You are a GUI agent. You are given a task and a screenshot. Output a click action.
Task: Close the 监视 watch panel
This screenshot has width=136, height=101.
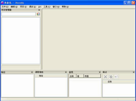(100, 72)
